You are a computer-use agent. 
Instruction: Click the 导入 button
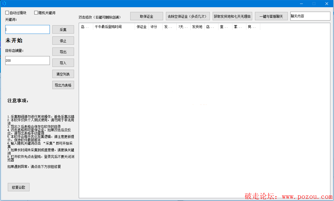(x=63, y=63)
